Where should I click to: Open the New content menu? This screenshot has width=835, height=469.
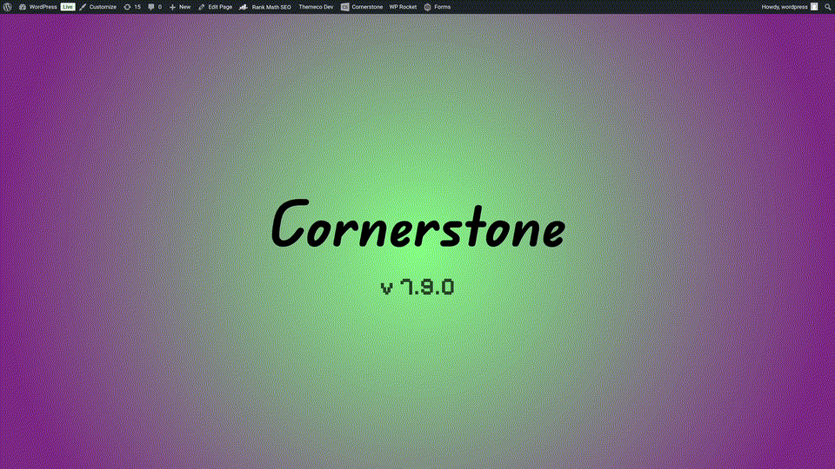click(x=180, y=7)
